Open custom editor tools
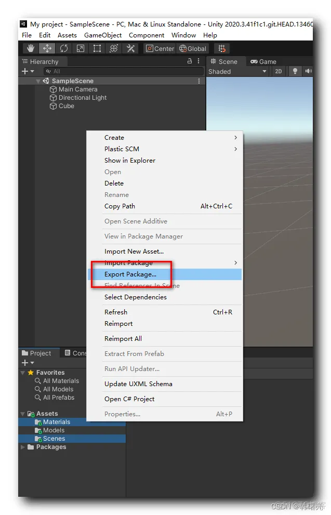The height and width of the screenshot is (515, 331). coord(130,49)
